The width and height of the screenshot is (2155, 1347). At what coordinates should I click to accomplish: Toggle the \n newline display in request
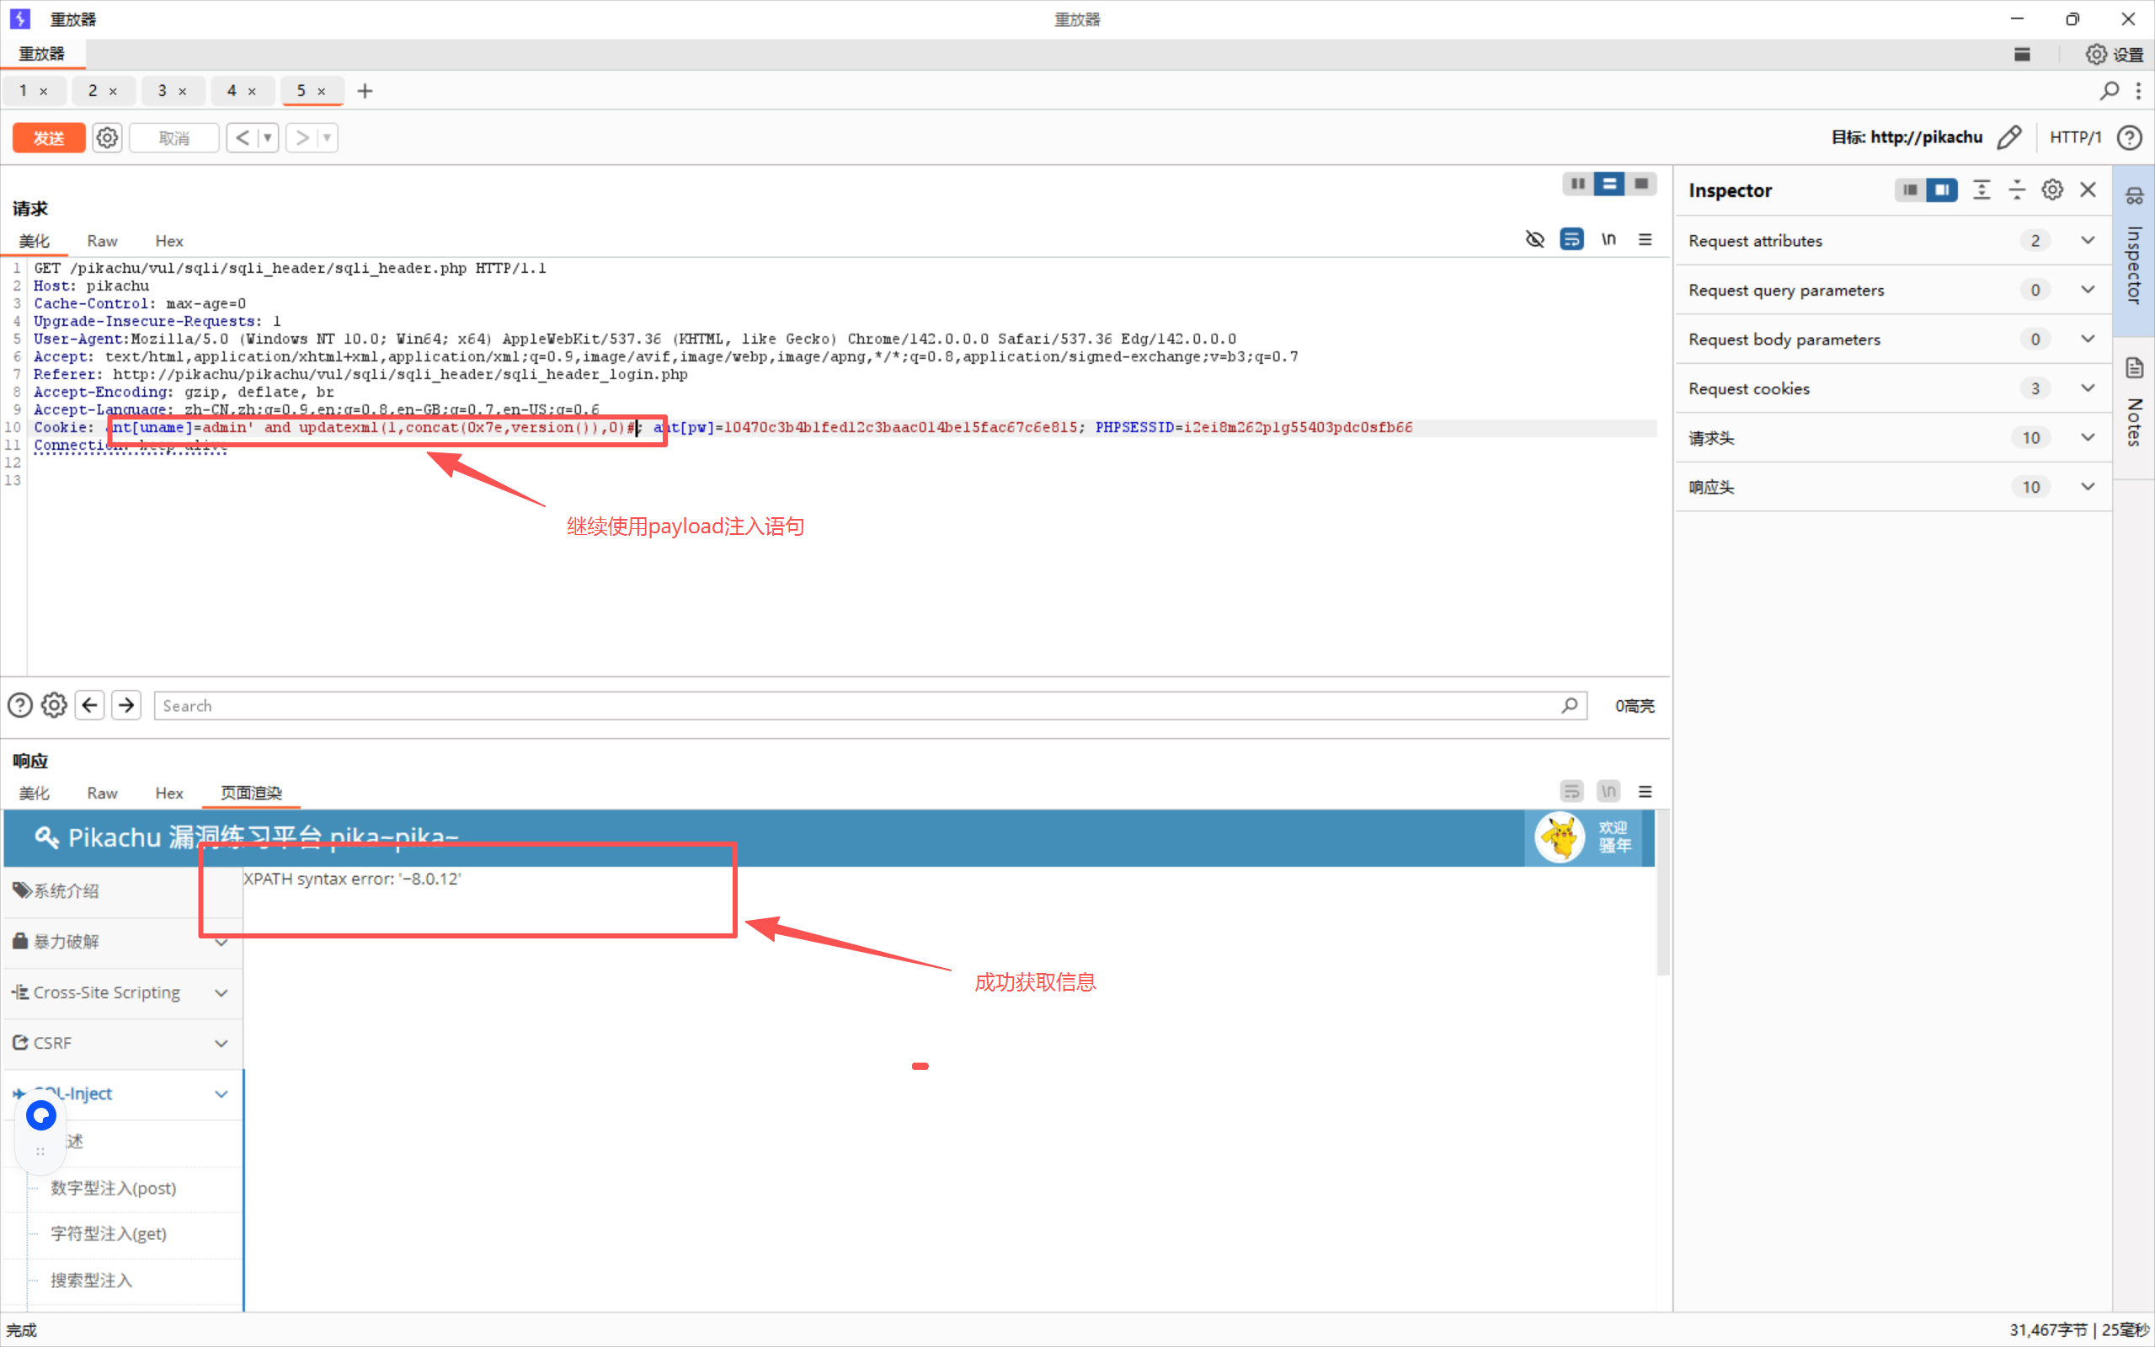(1608, 239)
